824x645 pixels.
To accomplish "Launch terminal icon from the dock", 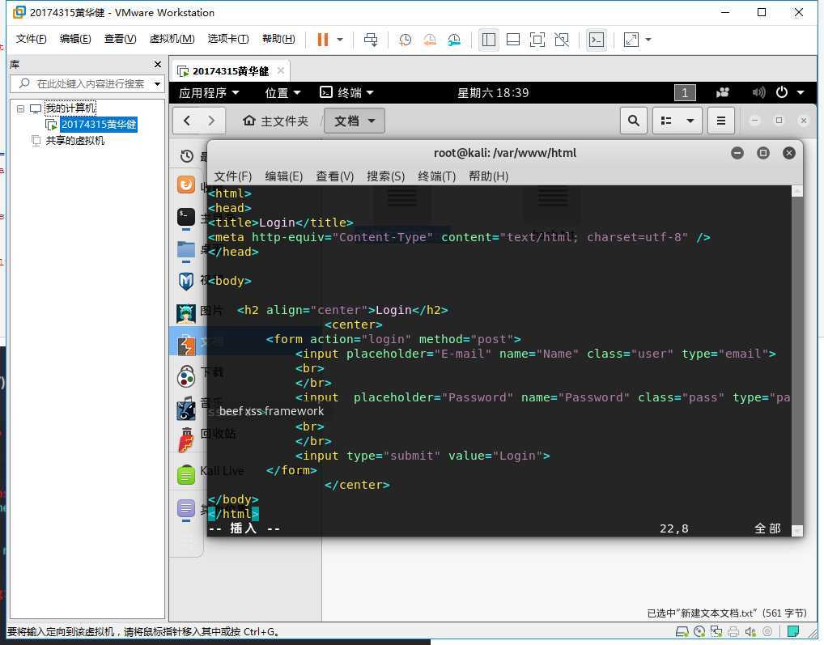I will point(186,217).
